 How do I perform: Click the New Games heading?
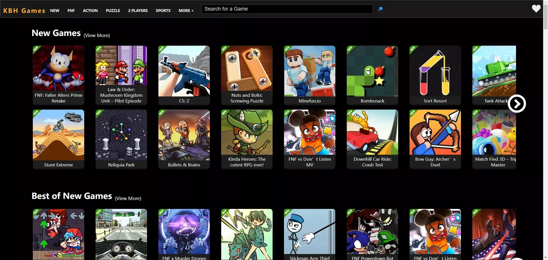click(56, 33)
